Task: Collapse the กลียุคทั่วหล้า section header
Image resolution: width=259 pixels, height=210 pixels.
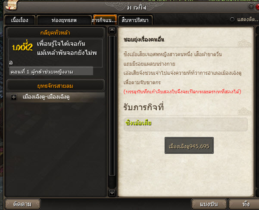Action: point(55,33)
